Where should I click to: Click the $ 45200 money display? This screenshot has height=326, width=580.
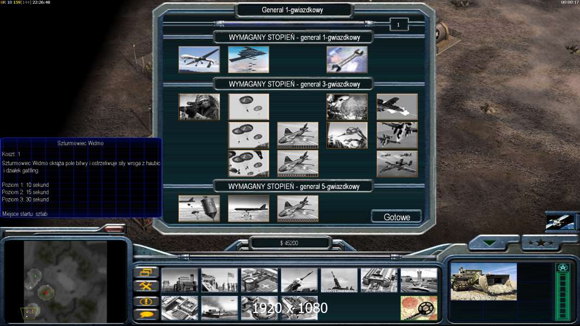289,243
